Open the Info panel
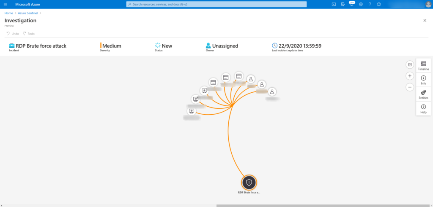 click(x=423, y=80)
